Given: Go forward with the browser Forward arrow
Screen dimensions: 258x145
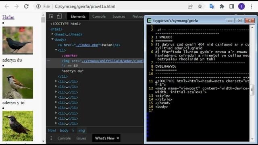Looking at the screenshot, I should 17,6.
